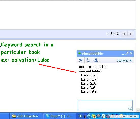Go to the previous page of messages
This screenshot has width=140, height=119.
[x=124, y=34]
